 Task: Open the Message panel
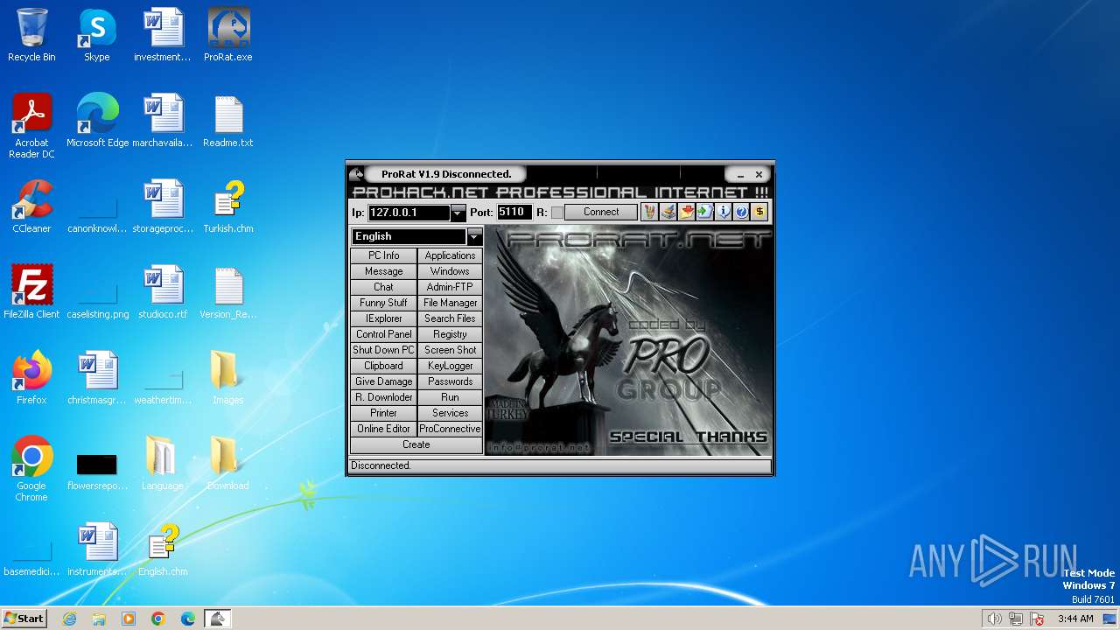pyautogui.click(x=383, y=271)
